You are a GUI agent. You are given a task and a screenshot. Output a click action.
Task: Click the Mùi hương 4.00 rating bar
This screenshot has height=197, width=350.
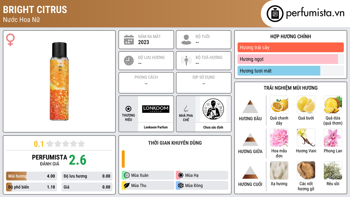click(x=31, y=176)
